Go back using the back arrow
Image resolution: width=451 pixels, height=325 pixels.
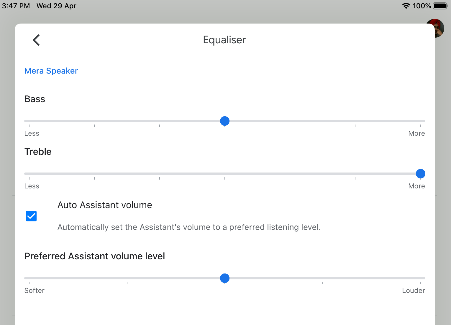36,40
